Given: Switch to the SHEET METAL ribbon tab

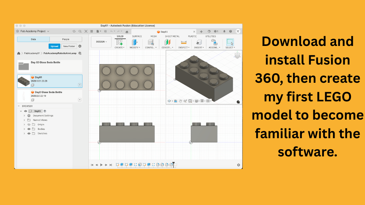Looking at the screenshot, I should pyautogui.click(x=172, y=36).
